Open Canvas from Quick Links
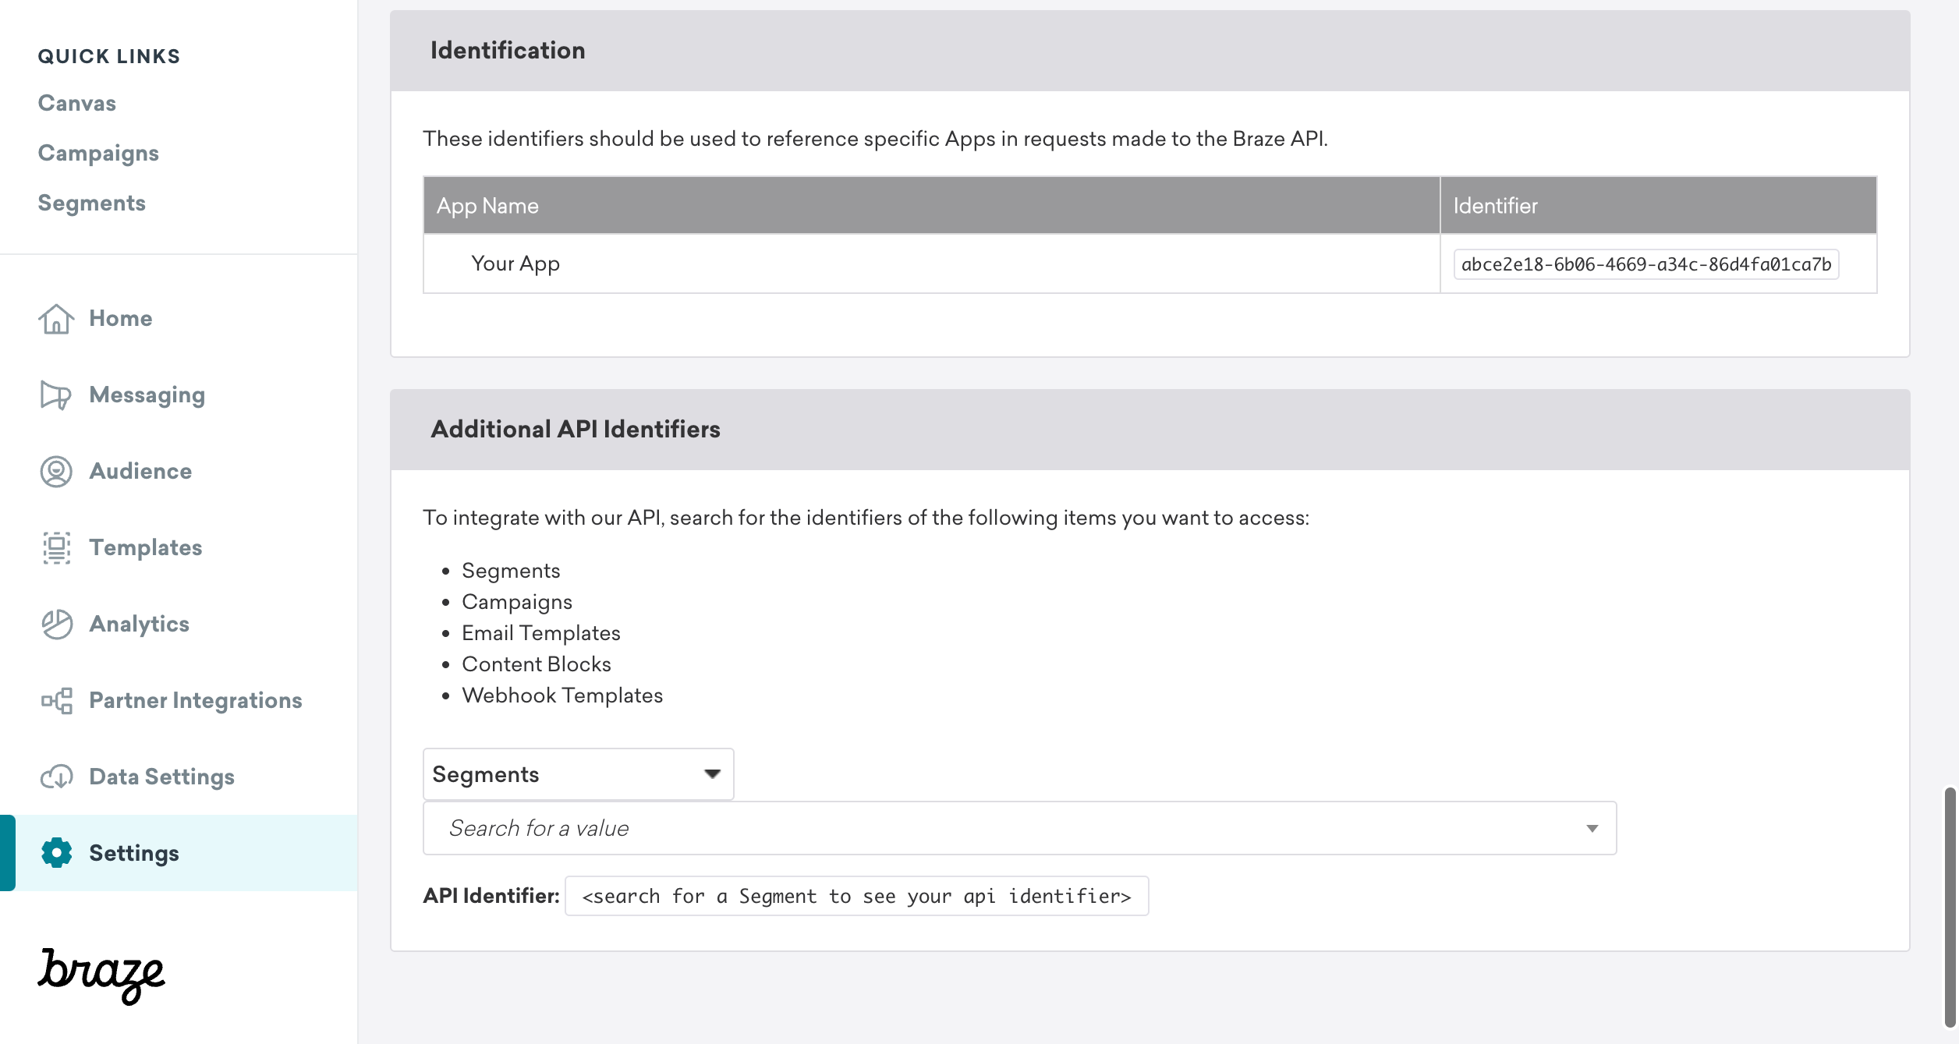The height and width of the screenshot is (1044, 1959). click(76, 102)
